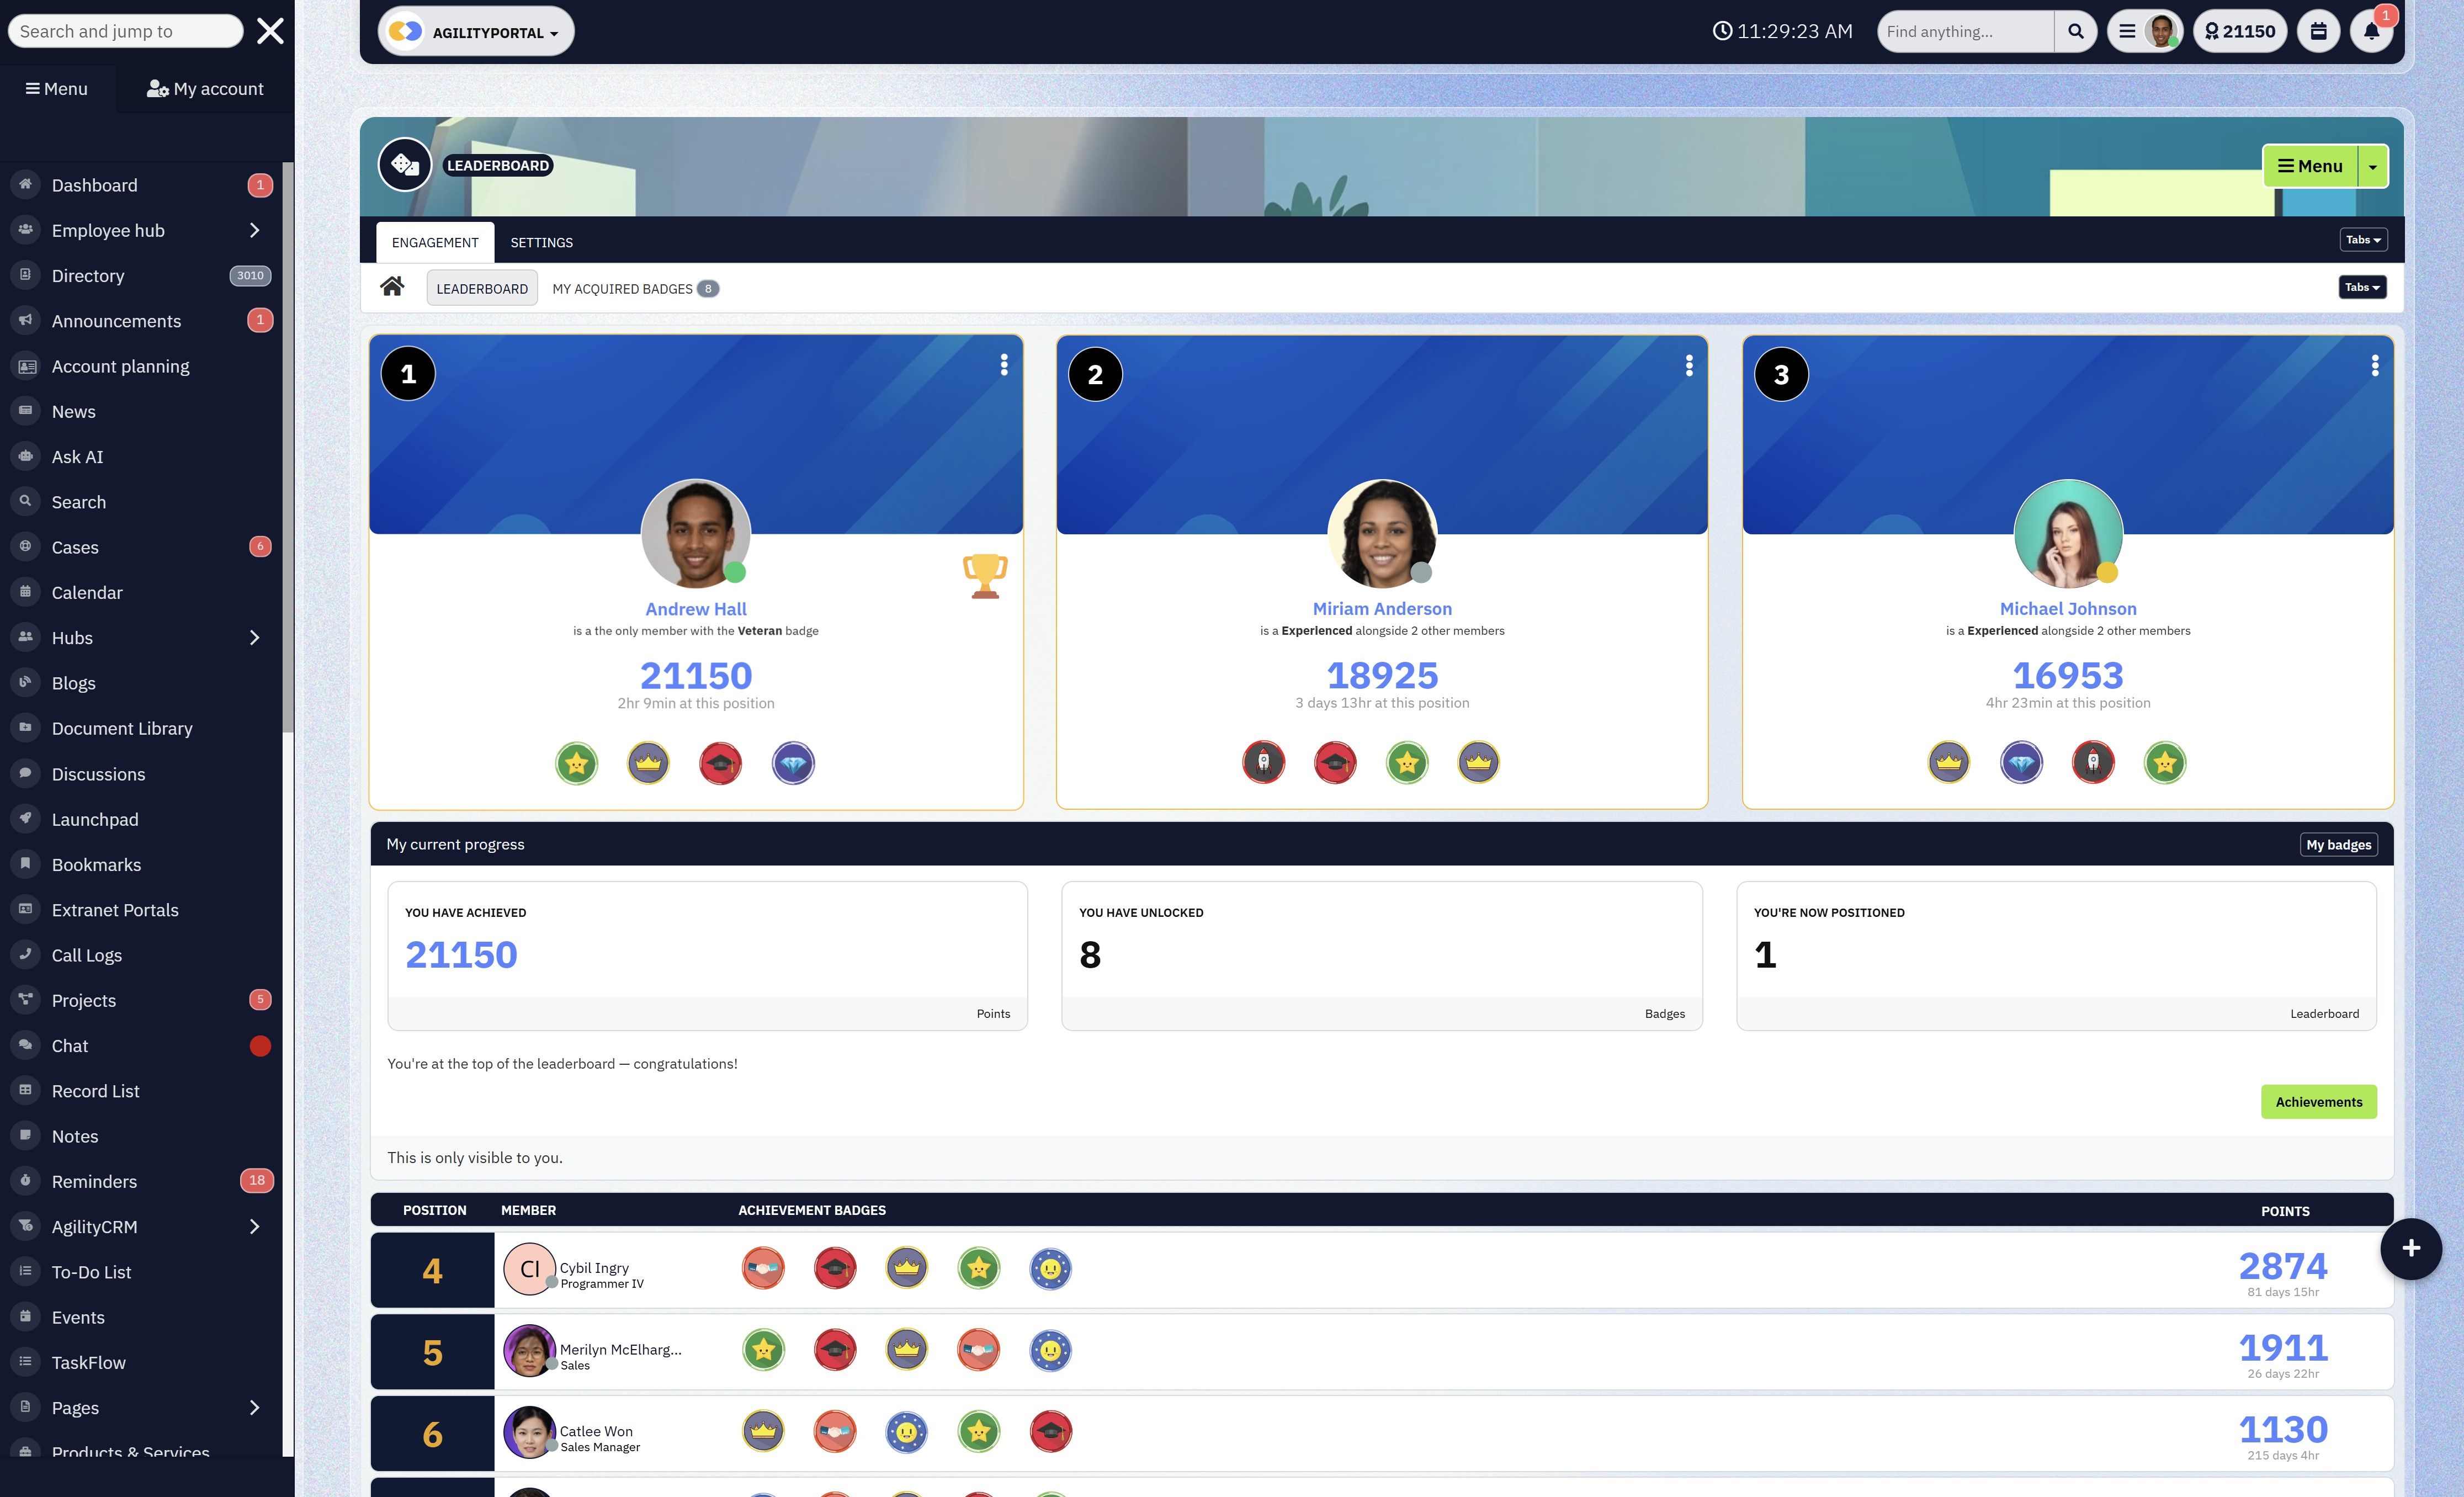The height and width of the screenshot is (1497, 2464).
Task: Open three-dot options on Miriam Anderson's card
Action: tap(1689, 366)
